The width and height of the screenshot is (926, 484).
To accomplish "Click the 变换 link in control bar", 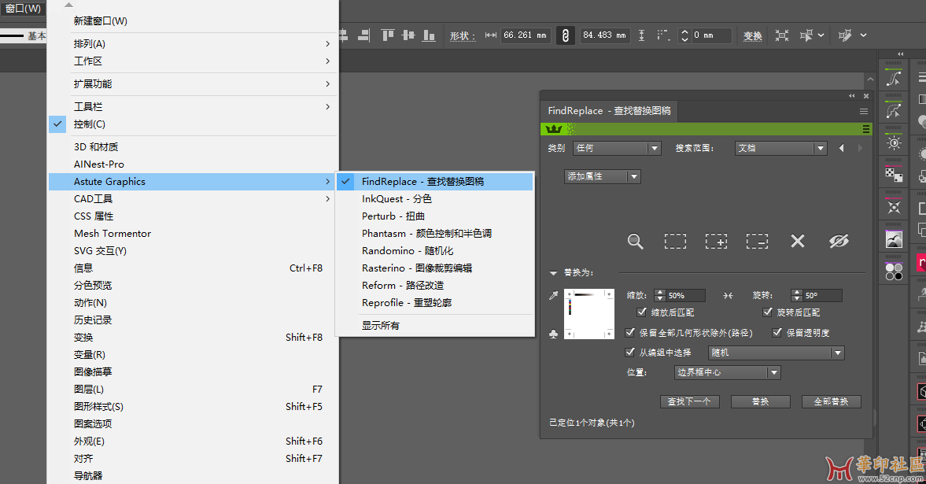I will 752,36.
